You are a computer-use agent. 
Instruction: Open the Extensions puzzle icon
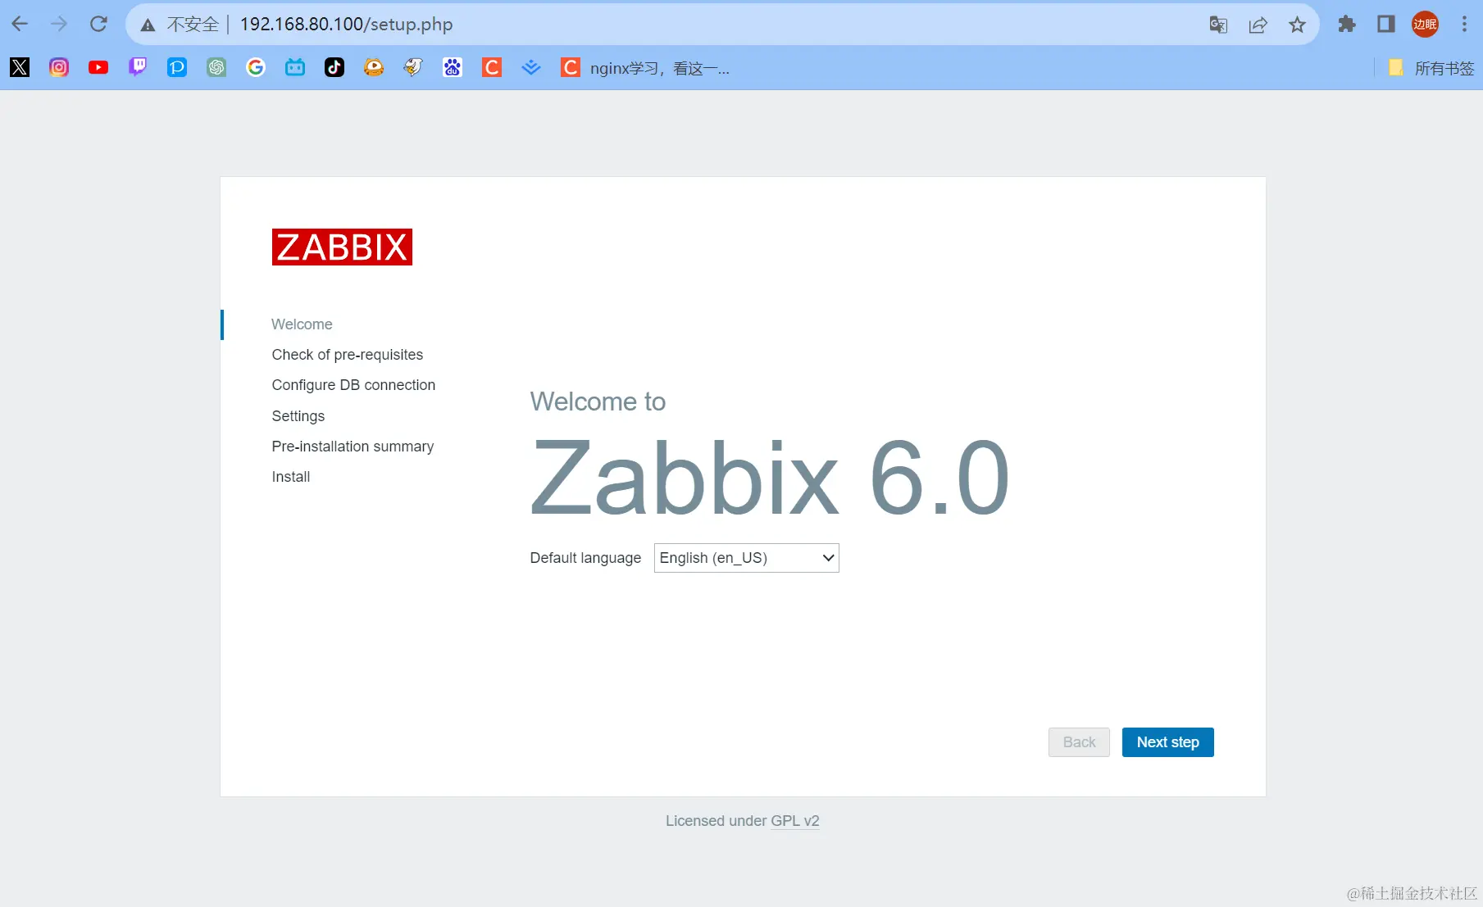[1347, 25]
